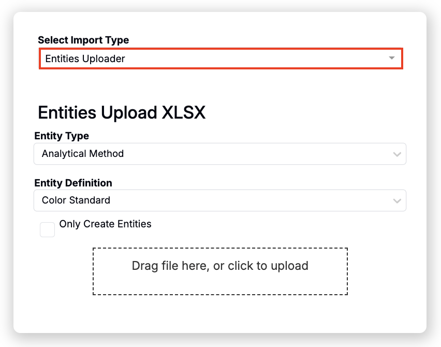The height and width of the screenshot is (347, 441).
Task: Click the "Entities Uploader" selected value
Action: coord(85,59)
